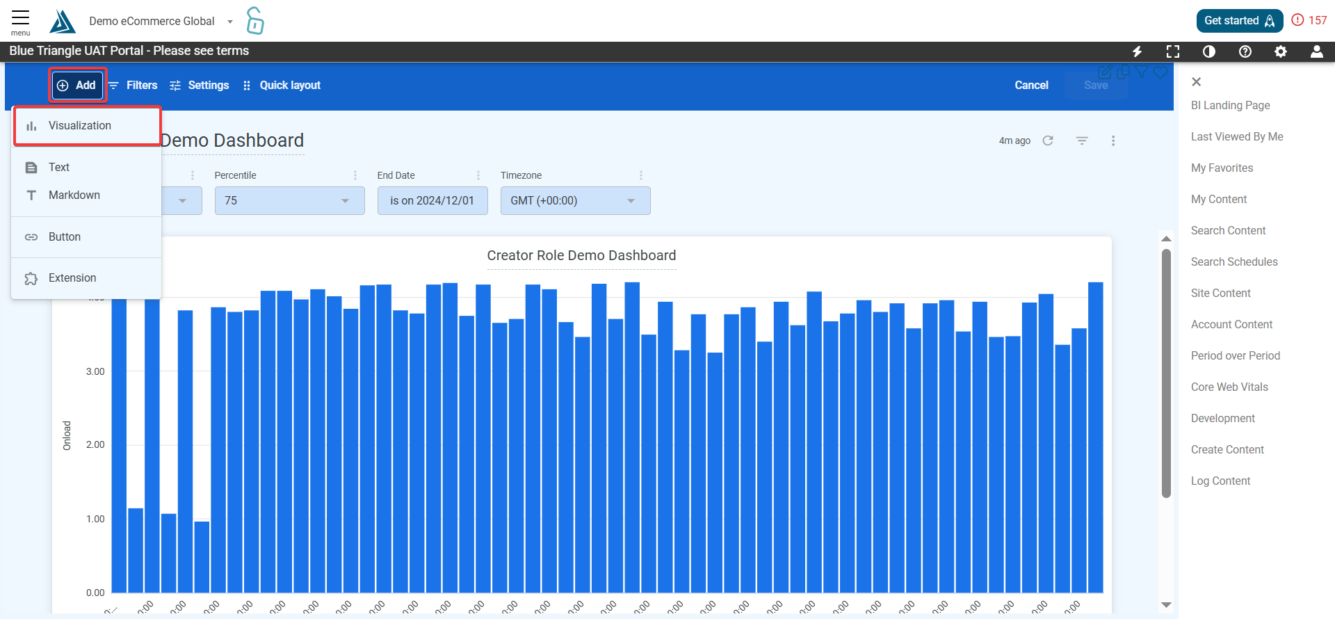Select Extension from Add menu
The image size is (1335, 619).
[x=86, y=278]
